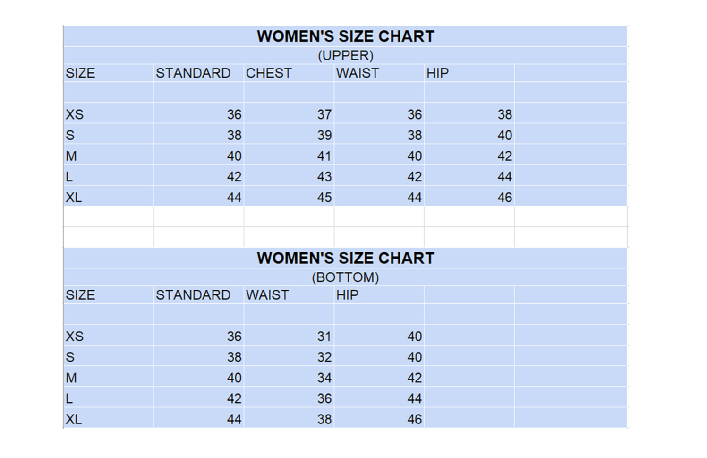Click L chest value 43
707x458 pixels.
tap(324, 177)
